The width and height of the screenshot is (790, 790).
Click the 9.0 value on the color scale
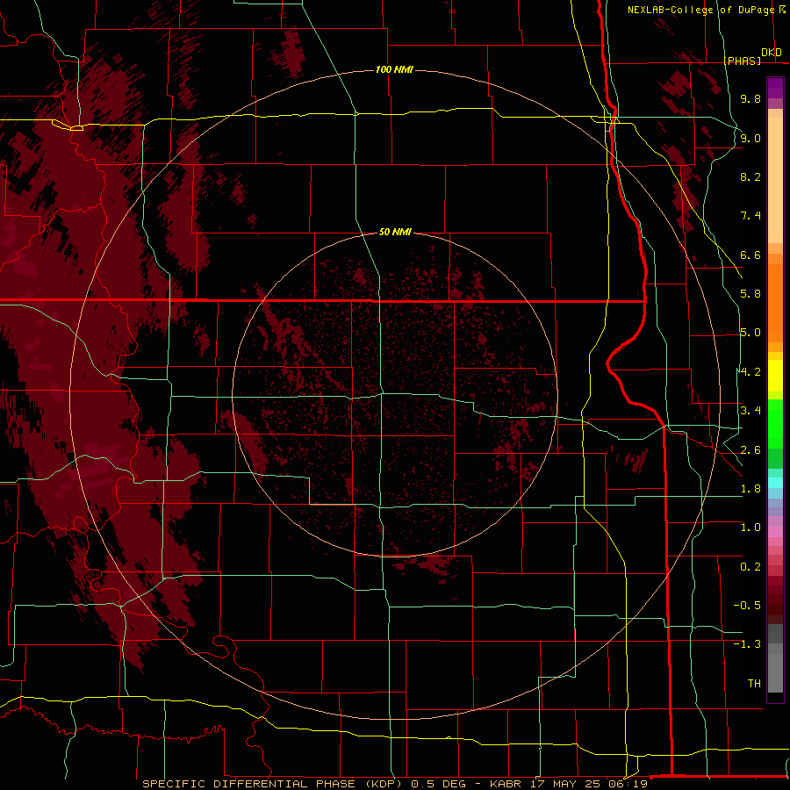(750, 138)
